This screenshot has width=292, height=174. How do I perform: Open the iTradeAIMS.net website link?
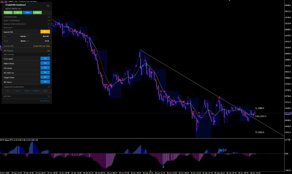(45, 101)
